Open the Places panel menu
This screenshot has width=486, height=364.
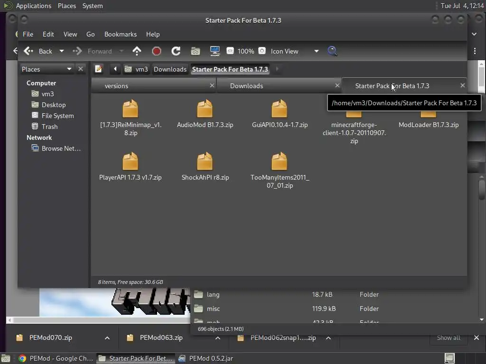coord(66,6)
